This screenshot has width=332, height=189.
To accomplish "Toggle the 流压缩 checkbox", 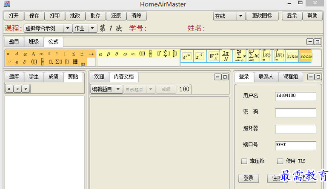I will point(244,161).
